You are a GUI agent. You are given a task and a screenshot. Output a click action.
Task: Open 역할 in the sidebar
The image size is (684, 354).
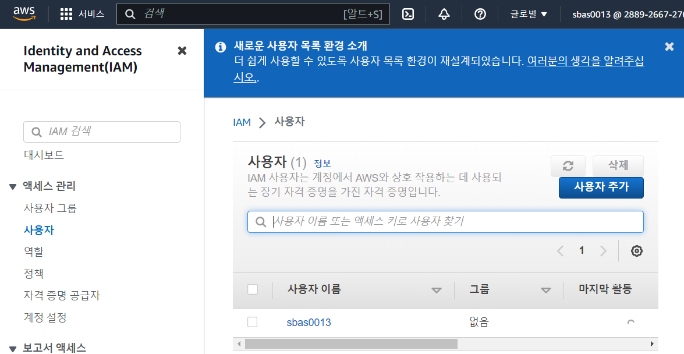pyautogui.click(x=34, y=252)
